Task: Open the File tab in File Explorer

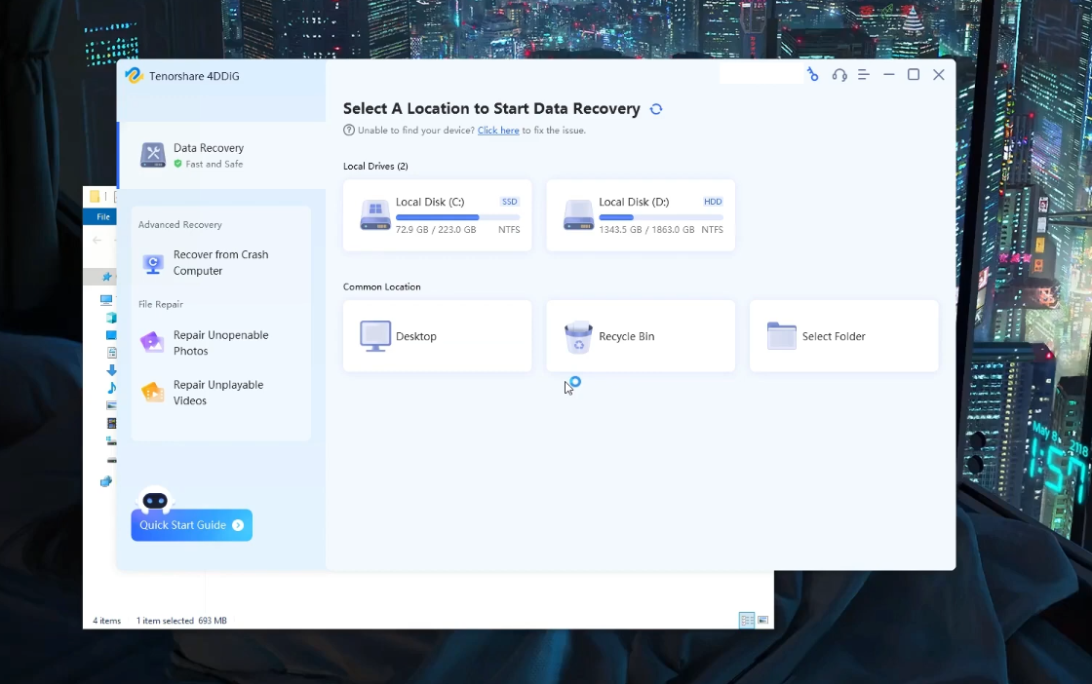Action: tap(101, 217)
